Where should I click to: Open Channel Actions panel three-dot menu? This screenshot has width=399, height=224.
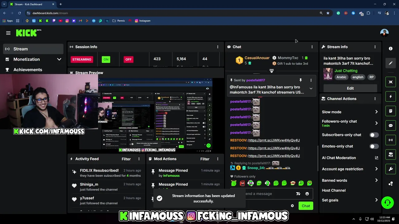click(x=375, y=99)
